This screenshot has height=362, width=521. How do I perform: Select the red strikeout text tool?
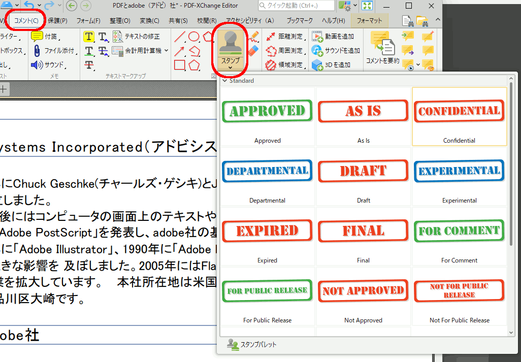pos(89,65)
